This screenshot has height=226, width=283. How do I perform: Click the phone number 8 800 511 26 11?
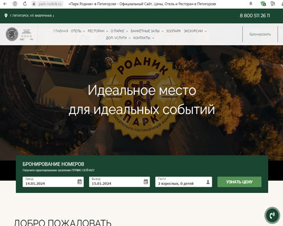(x=255, y=15)
